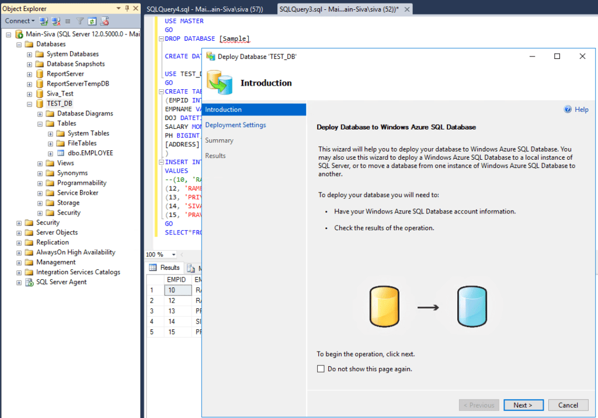Screen dimensions: 598x418
Task: Refresh the Object Explorer tree
Action: tap(92, 21)
